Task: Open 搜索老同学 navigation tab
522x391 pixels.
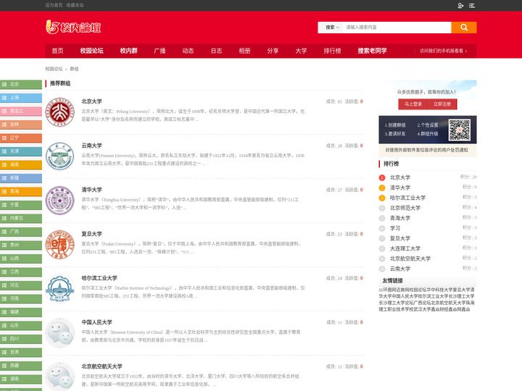Action: click(x=372, y=51)
